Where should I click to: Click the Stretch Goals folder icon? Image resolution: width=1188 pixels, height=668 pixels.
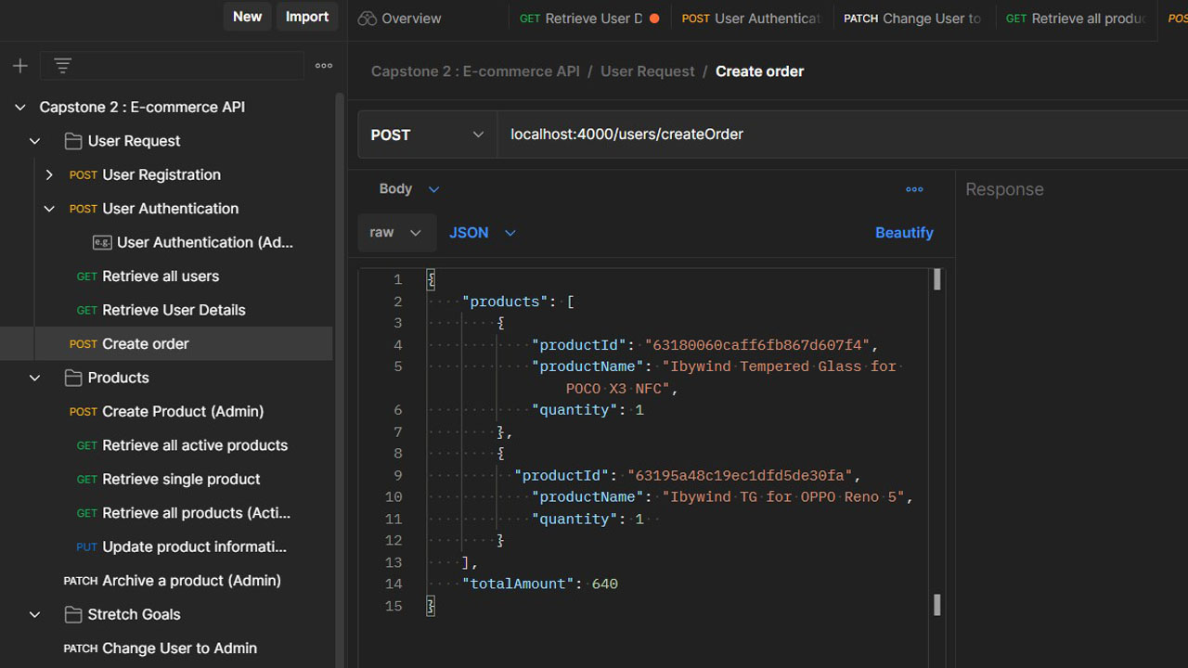(73, 614)
